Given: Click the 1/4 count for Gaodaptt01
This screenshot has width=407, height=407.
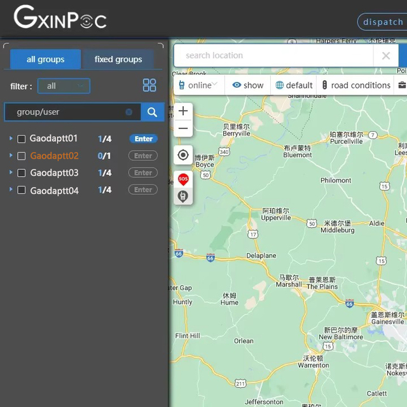Looking at the screenshot, I should tap(104, 139).
